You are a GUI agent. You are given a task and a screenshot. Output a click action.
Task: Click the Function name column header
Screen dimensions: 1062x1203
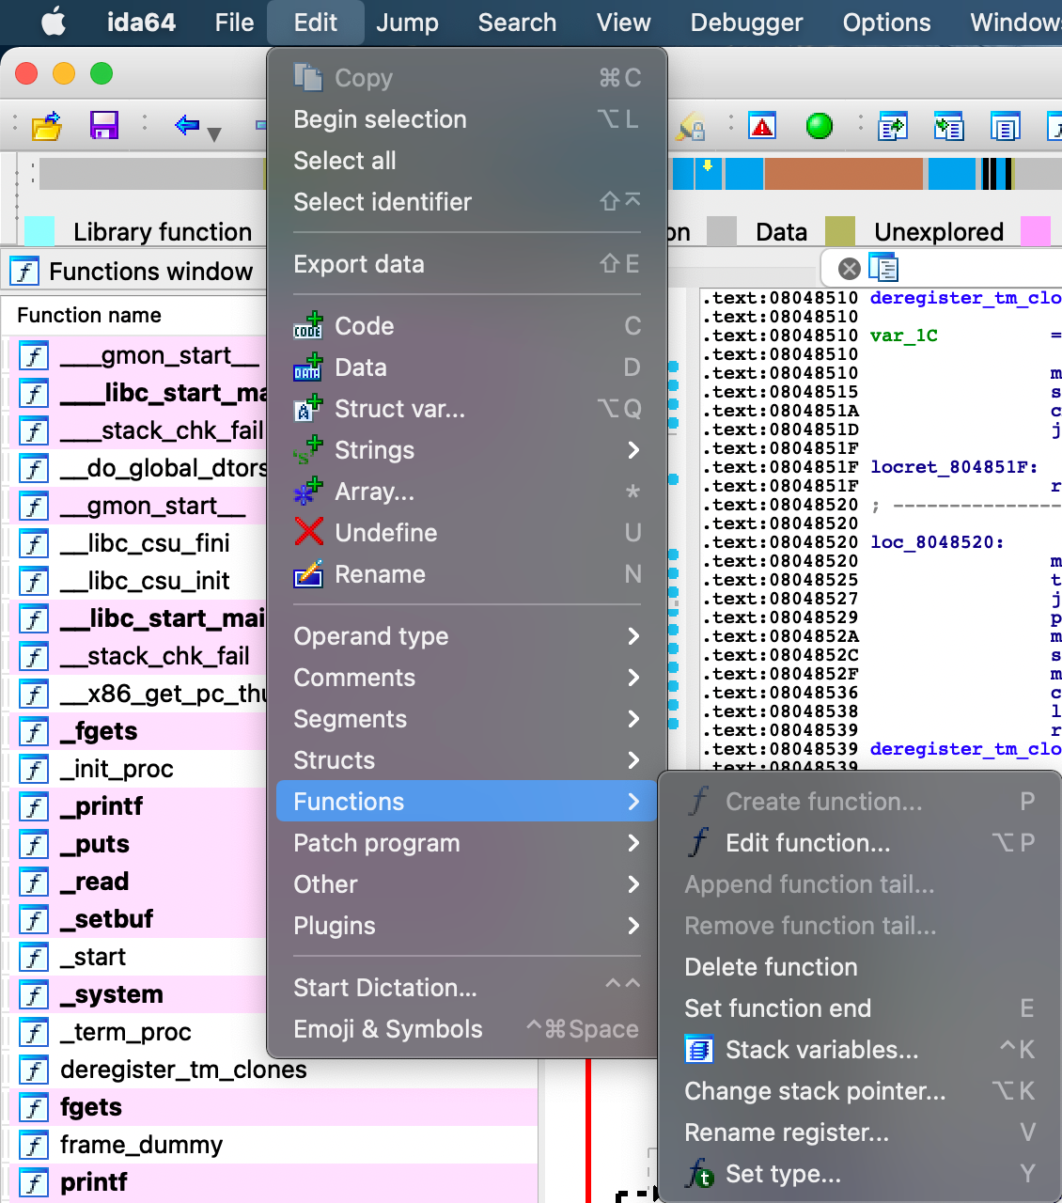coord(89,315)
